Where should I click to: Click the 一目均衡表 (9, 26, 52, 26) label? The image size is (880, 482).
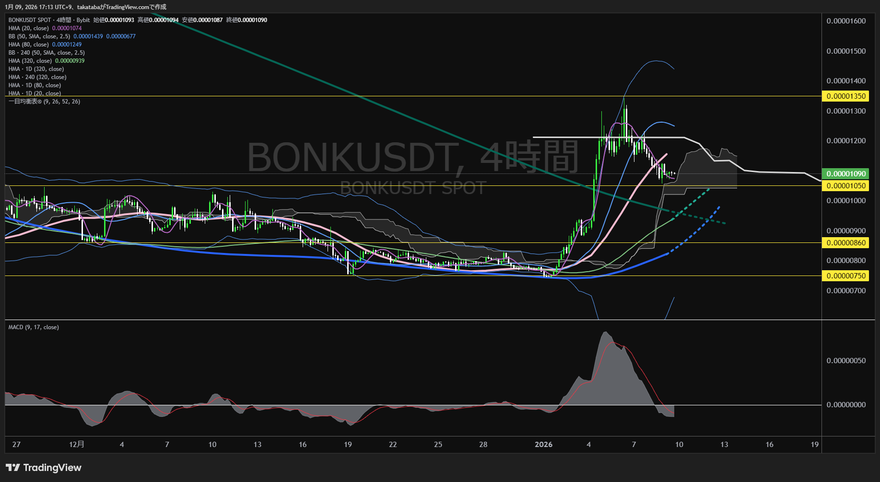point(44,102)
